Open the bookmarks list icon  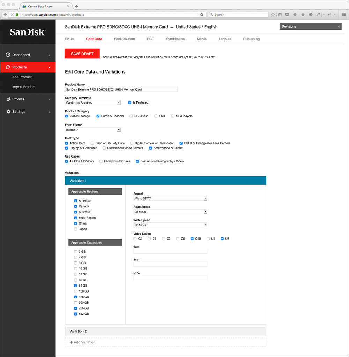click(x=280, y=15)
